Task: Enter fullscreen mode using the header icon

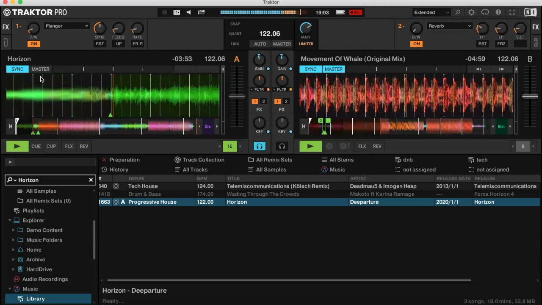Action: [x=512, y=12]
